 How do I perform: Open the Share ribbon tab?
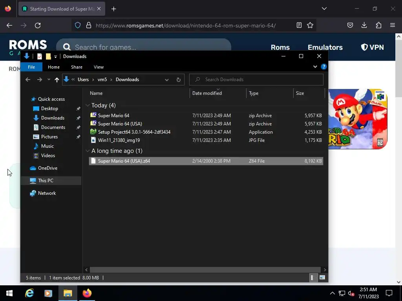point(77,67)
